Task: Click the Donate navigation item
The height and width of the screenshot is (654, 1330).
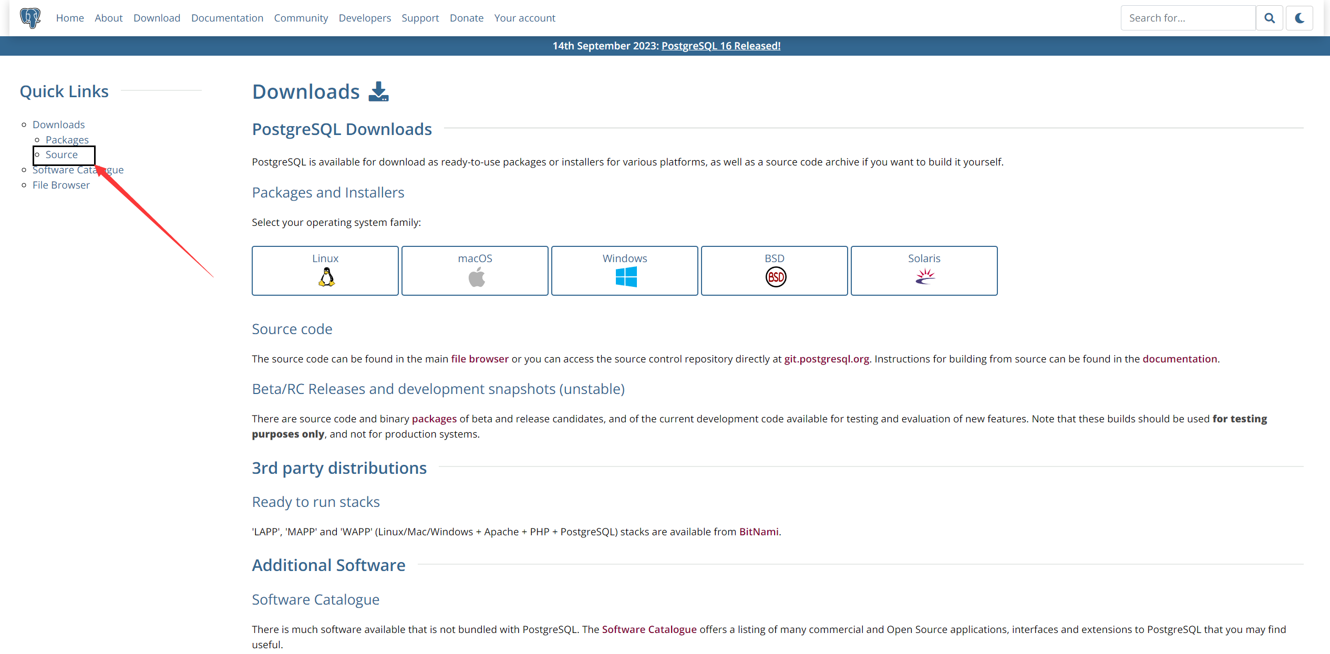Action: tap(466, 18)
